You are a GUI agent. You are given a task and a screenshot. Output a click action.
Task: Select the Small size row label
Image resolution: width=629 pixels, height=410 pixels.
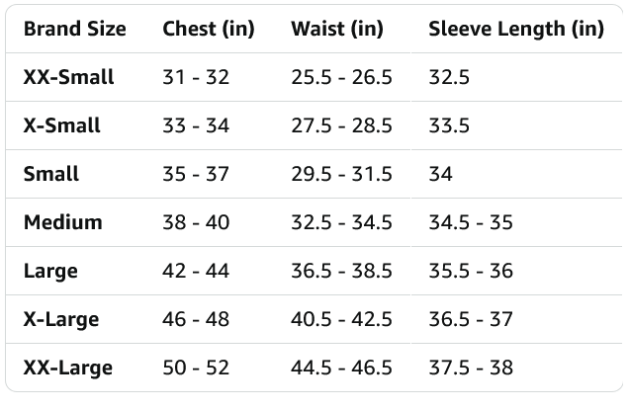[x=51, y=174]
